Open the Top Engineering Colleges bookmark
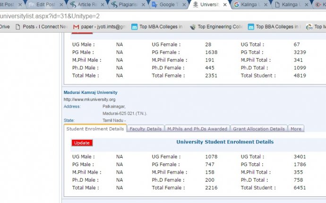The width and height of the screenshot is (326, 203). (216, 27)
